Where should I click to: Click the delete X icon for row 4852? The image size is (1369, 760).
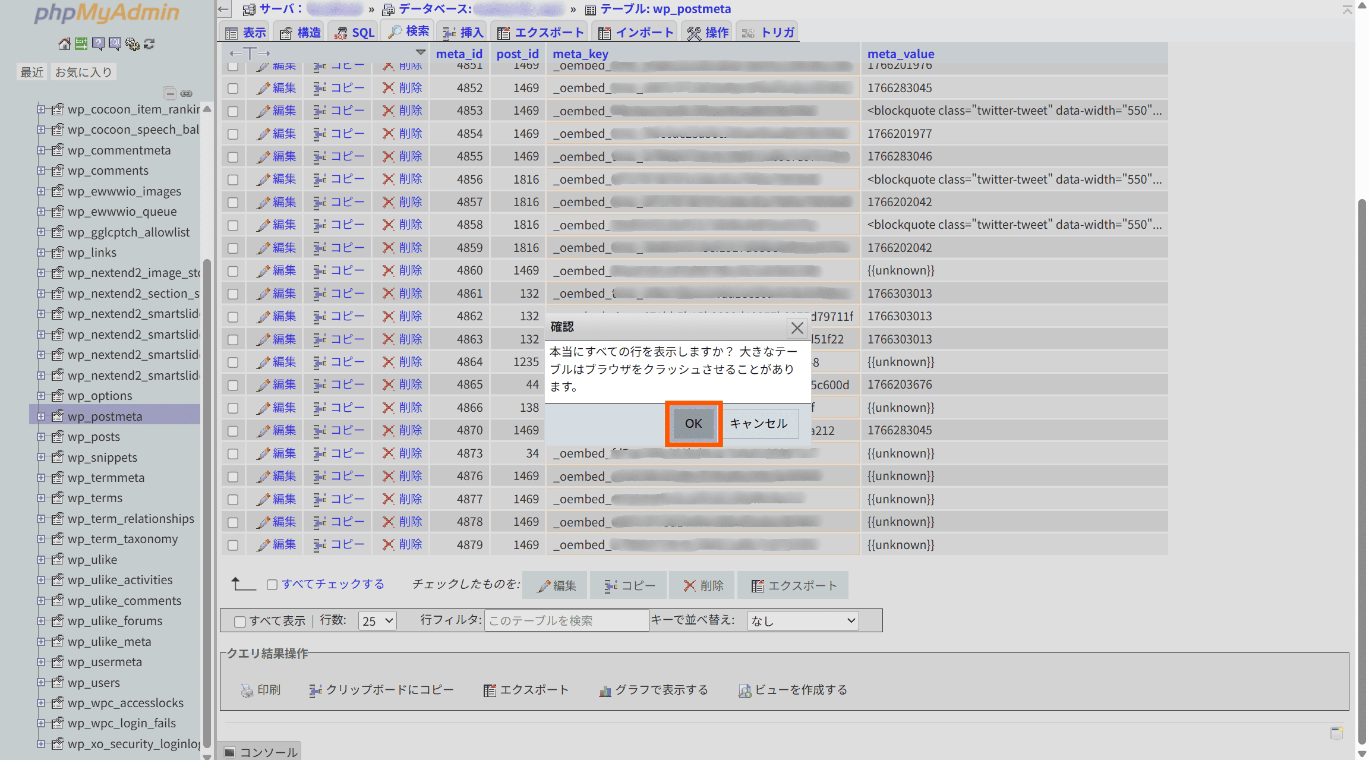coord(388,88)
